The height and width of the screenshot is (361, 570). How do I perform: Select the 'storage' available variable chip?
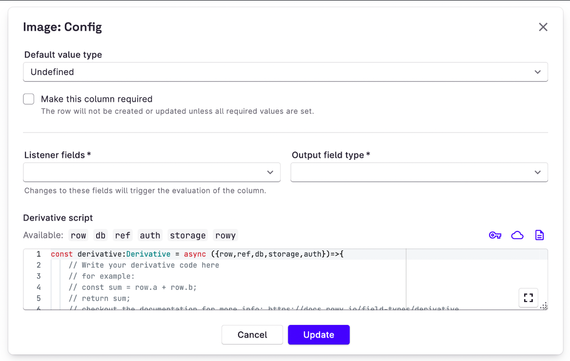(187, 235)
